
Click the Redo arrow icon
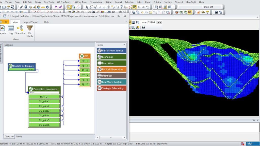coord(143,7)
